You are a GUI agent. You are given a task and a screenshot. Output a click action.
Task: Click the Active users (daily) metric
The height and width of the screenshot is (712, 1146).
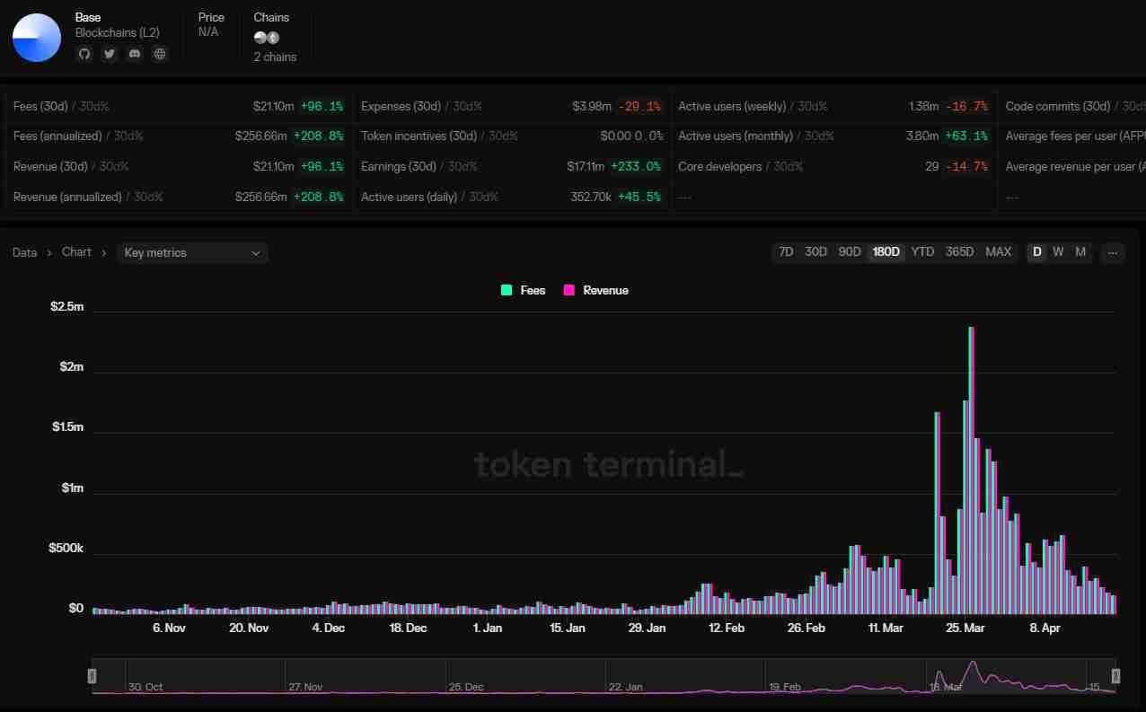[x=409, y=197]
